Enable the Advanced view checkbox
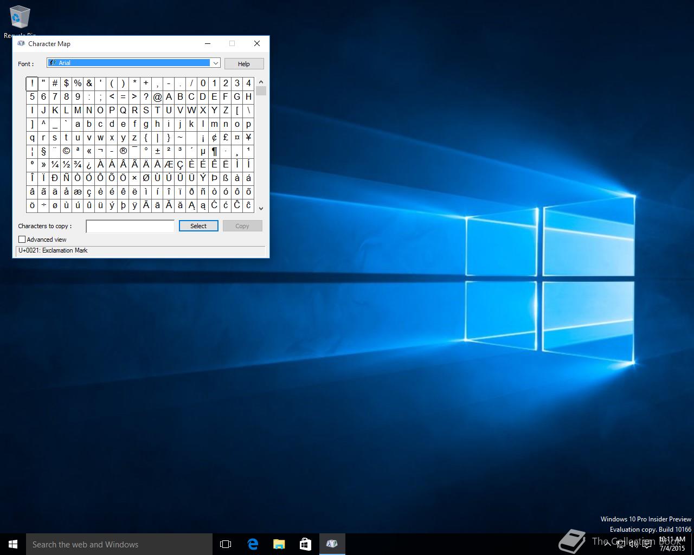Image resolution: width=694 pixels, height=555 pixels. [22, 240]
